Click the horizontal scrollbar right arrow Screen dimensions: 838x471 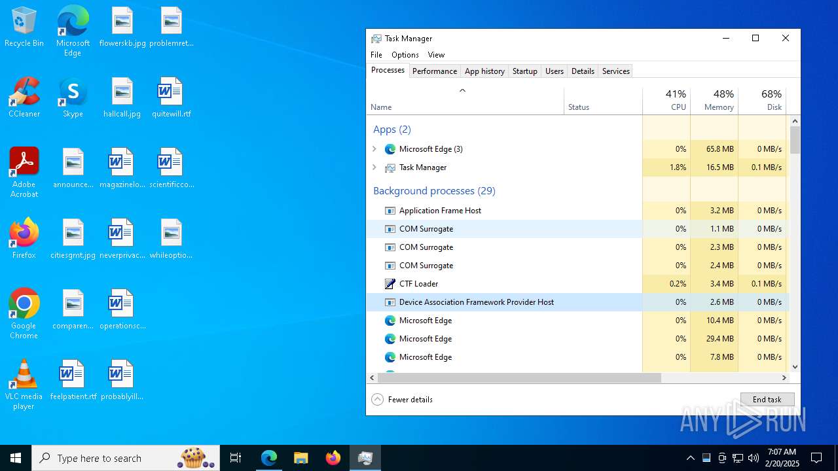click(784, 377)
